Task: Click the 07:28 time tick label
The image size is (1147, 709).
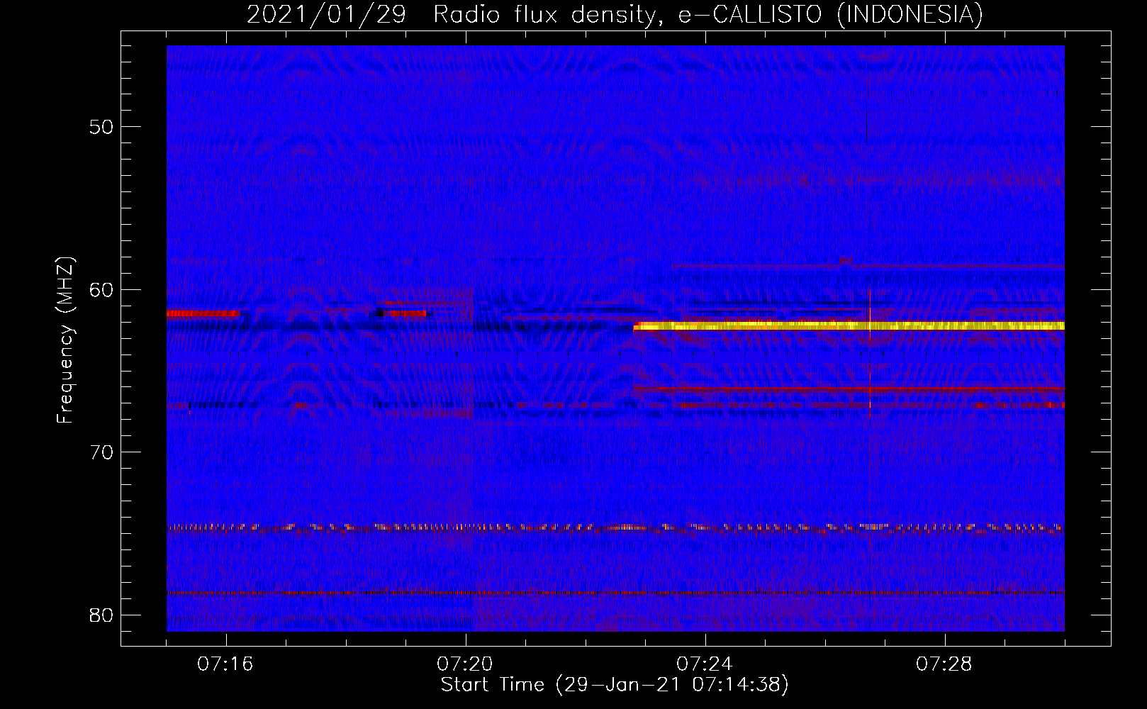Action: point(944,664)
